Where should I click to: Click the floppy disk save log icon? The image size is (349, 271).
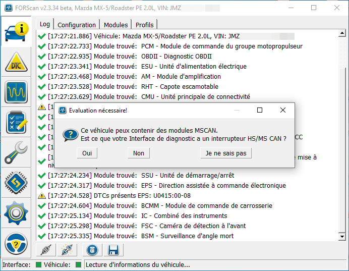point(113,250)
